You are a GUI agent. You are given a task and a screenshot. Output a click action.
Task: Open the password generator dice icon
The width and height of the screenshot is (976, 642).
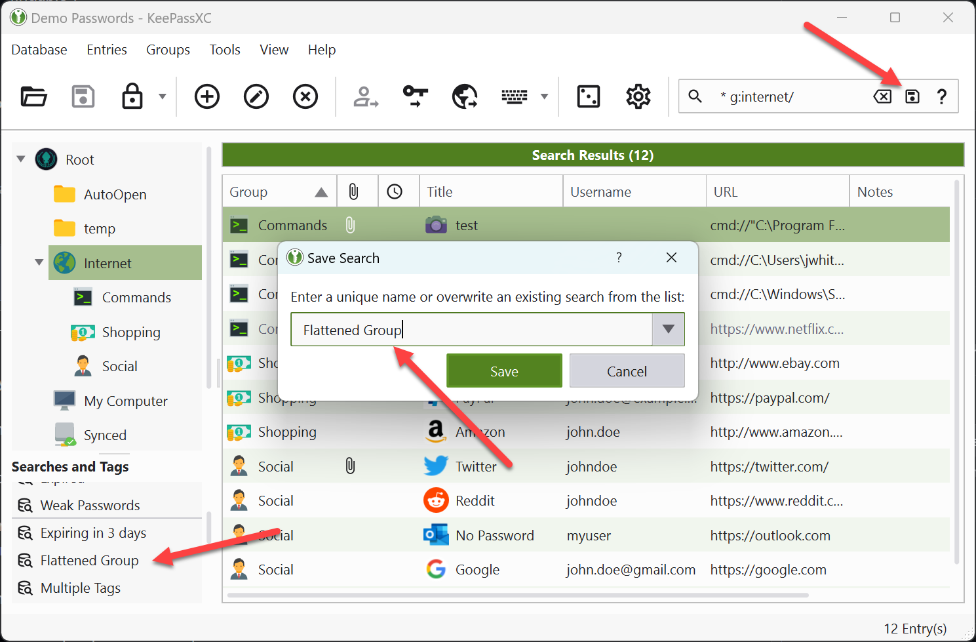[x=588, y=96]
